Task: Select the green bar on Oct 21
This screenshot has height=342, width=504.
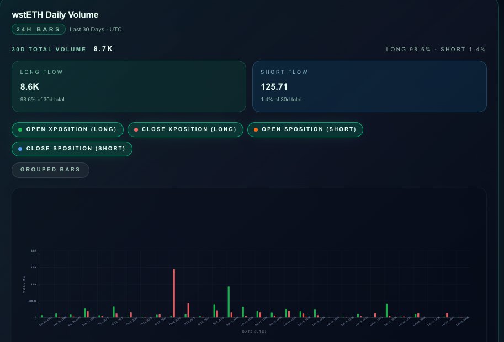Action: coord(386,311)
